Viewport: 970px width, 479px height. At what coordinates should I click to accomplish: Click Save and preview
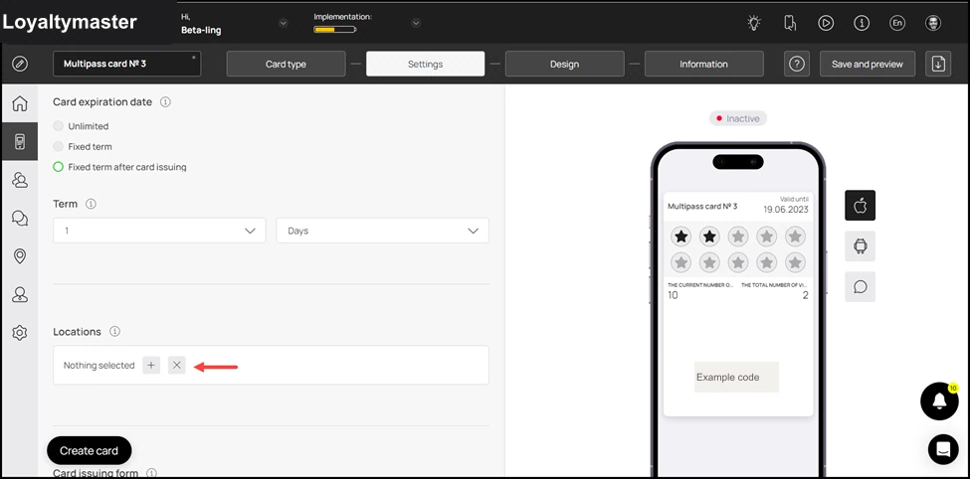(868, 64)
